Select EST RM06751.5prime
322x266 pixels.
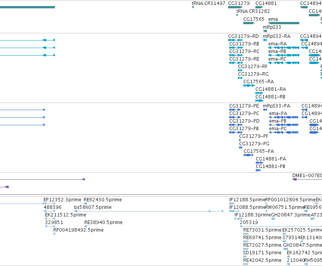(285, 207)
